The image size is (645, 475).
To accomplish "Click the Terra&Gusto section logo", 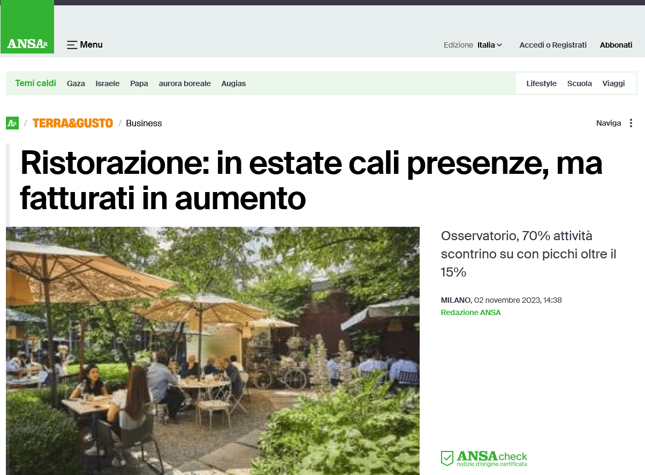I will (73, 123).
